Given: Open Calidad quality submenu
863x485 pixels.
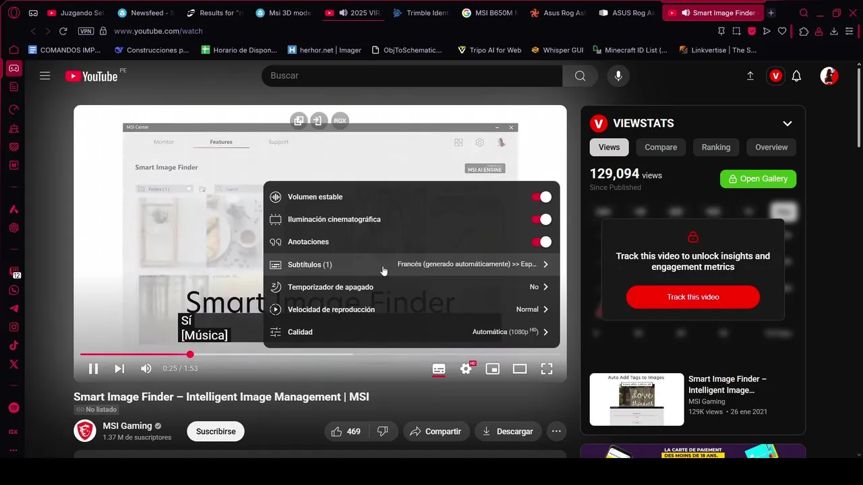Looking at the screenshot, I should point(411,331).
